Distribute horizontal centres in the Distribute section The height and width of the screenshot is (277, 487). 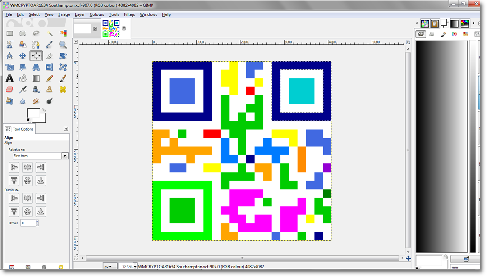(x=28, y=198)
